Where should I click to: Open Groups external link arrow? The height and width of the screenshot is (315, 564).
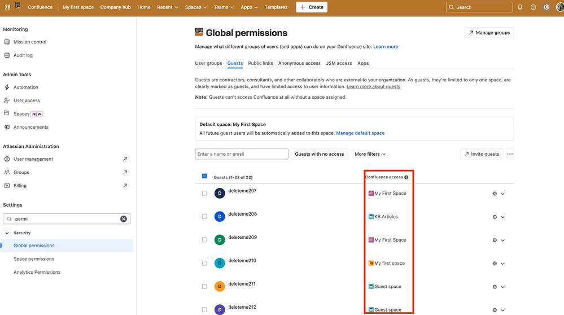coord(125,172)
